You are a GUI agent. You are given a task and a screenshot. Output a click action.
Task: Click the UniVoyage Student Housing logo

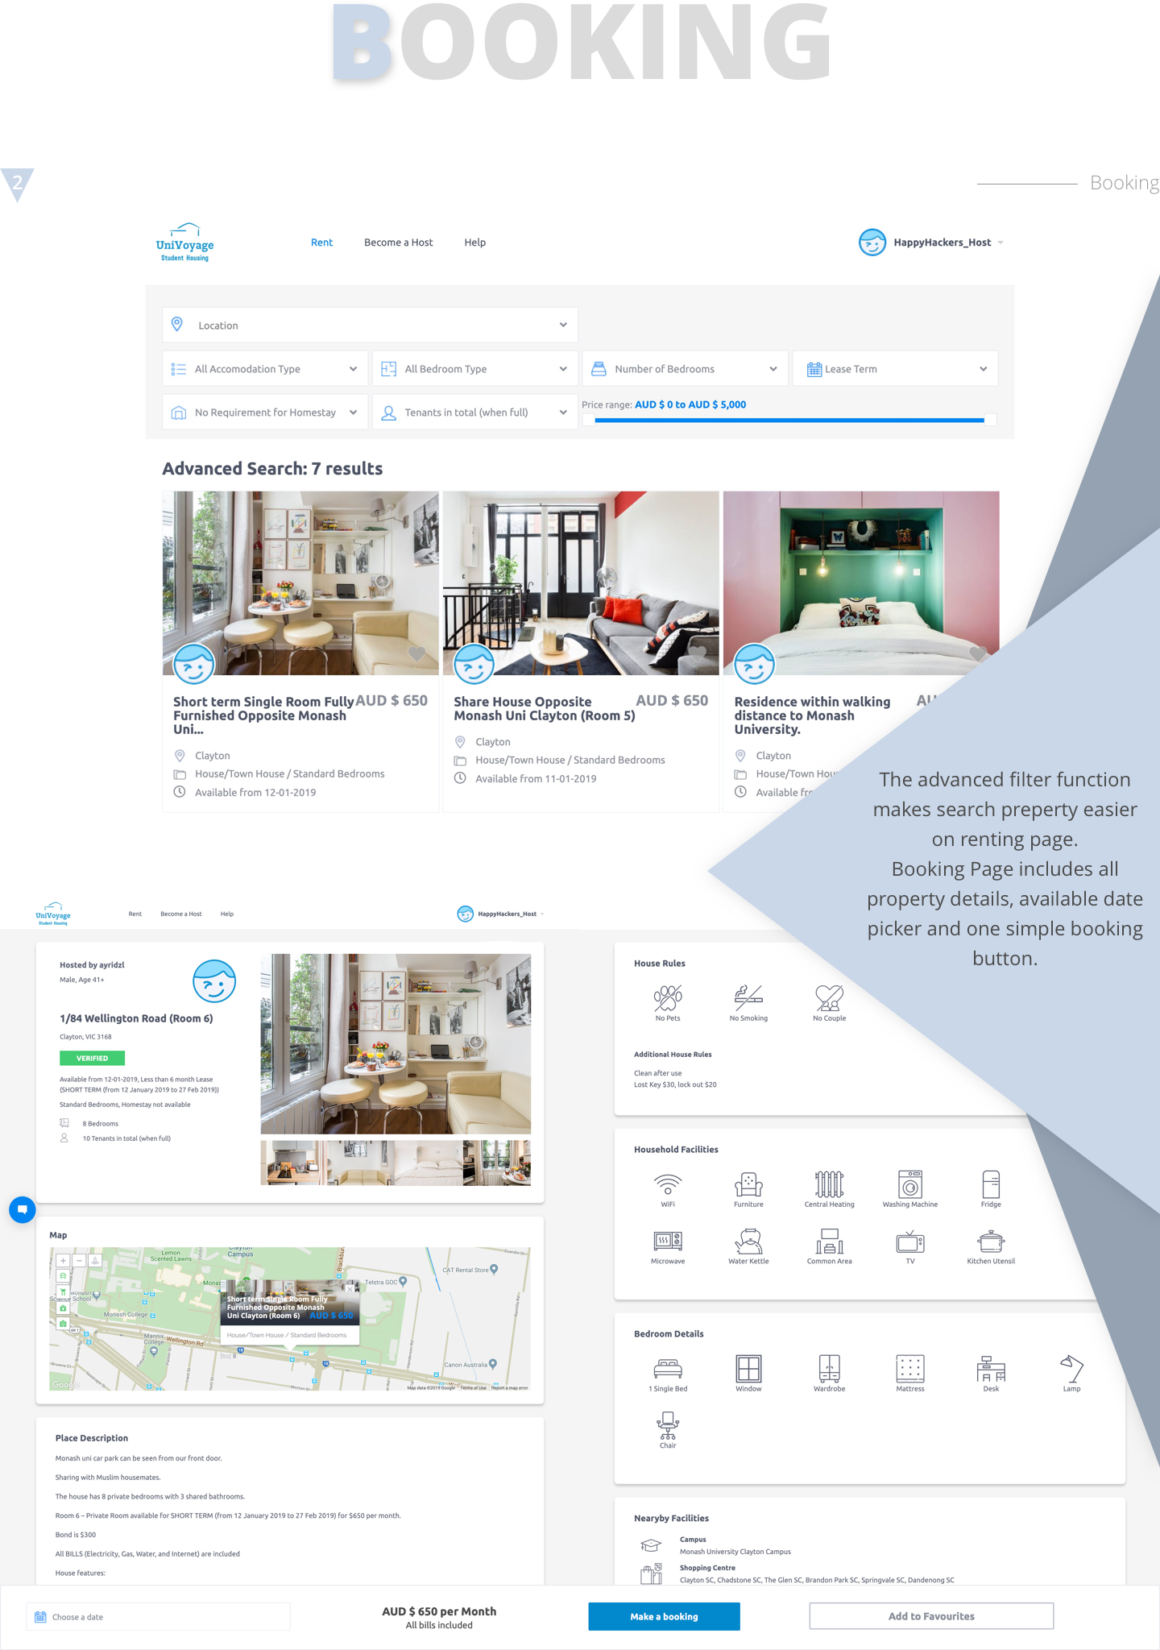click(184, 242)
